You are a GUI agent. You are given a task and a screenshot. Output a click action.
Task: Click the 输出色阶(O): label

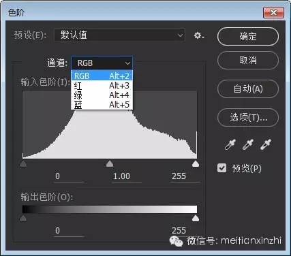pyautogui.click(x=46, y=197)
